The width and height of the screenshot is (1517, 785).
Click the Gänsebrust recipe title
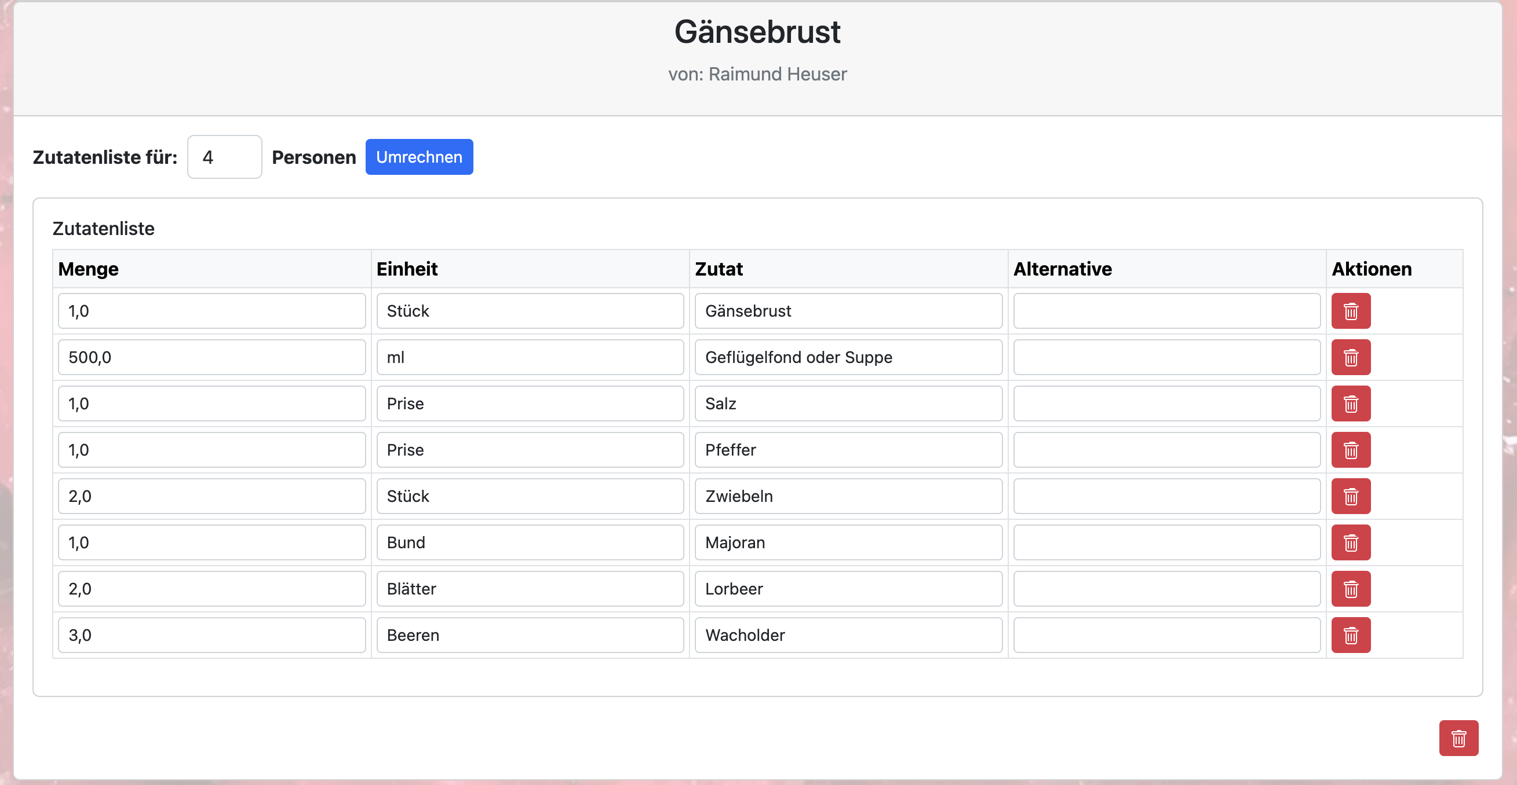757,32
